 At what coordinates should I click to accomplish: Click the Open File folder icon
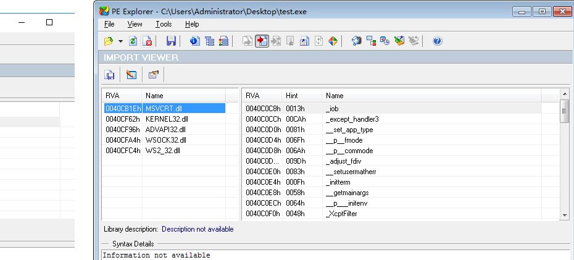click(x=109, y=41)
